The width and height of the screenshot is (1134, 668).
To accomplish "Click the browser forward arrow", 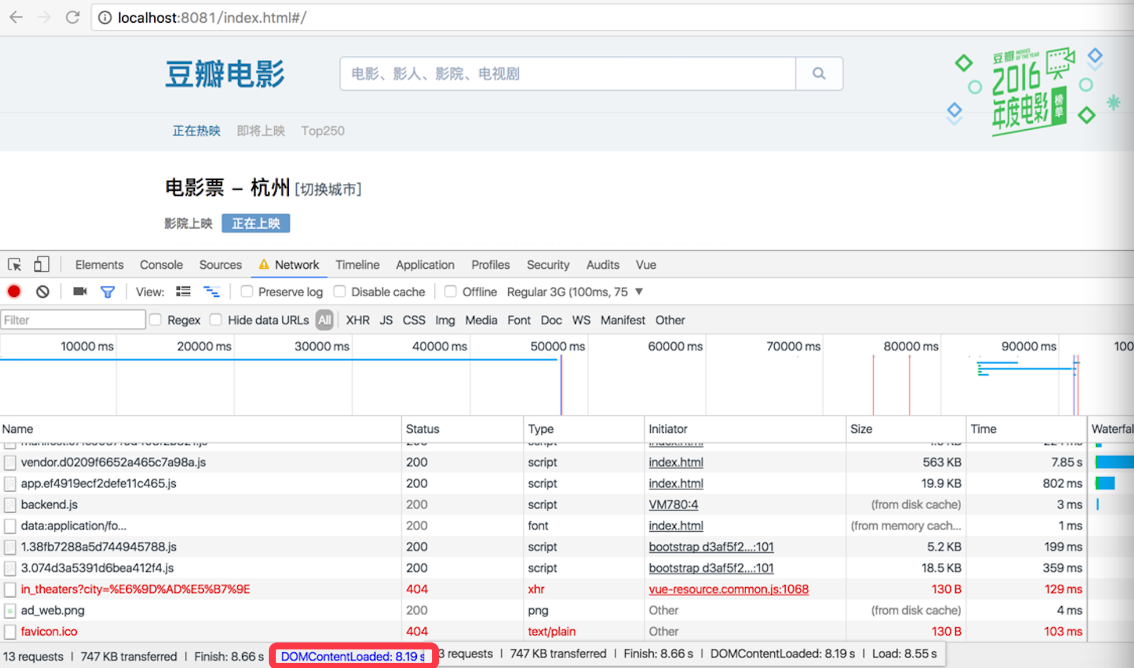I will pos(44,17).
